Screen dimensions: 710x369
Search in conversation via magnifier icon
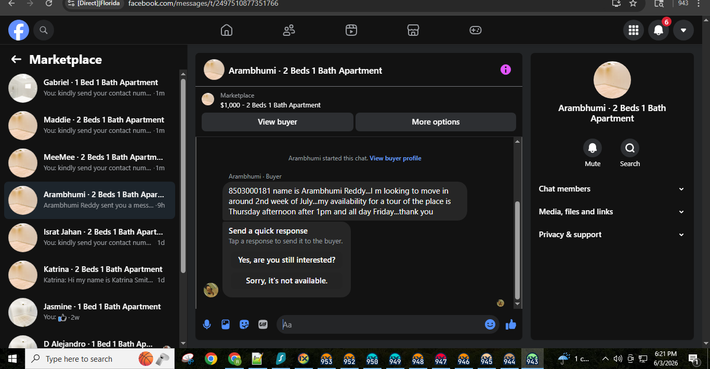tap(630, 148)
